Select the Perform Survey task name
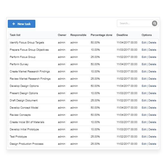Screen dimensions: 167x167 coord(19,64)
